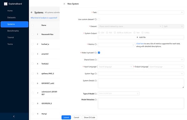187x120 pixels.
Task: Select JSON or JSON Line format
Action: tap(115, 32)
